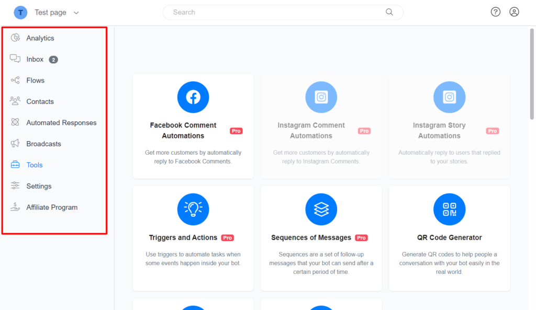Viewport: 536px width, 310px height.
Task: Click the layers Sequences of Messages icon
Action: (x=321, y=209)
